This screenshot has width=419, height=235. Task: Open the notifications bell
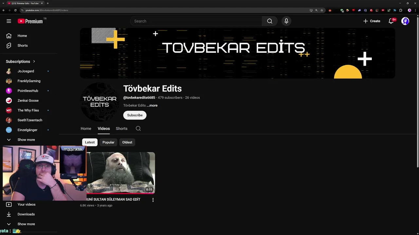391,21
